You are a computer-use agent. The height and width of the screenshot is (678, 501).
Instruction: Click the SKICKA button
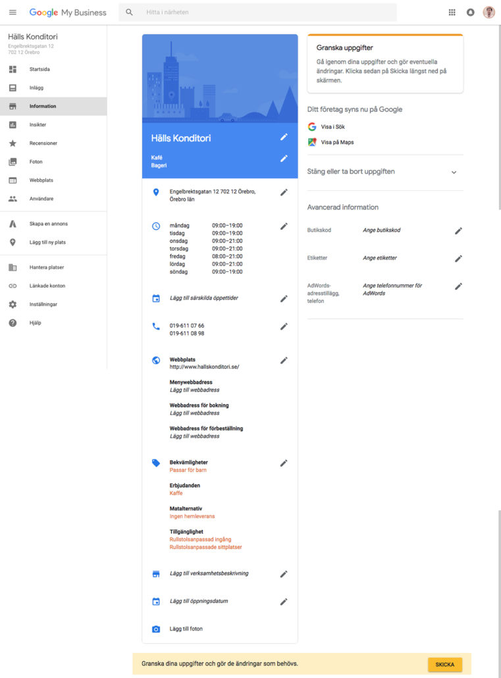click(x=445, y=665)
